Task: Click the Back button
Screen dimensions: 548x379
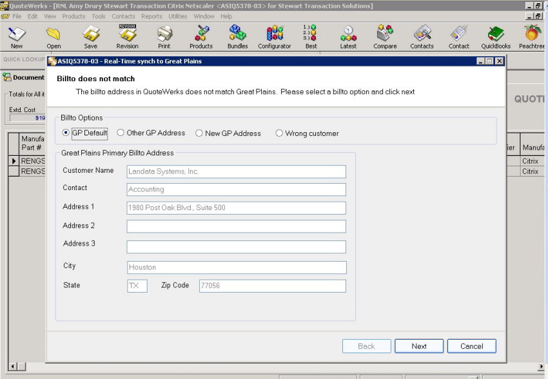Action: coord(367,346)
